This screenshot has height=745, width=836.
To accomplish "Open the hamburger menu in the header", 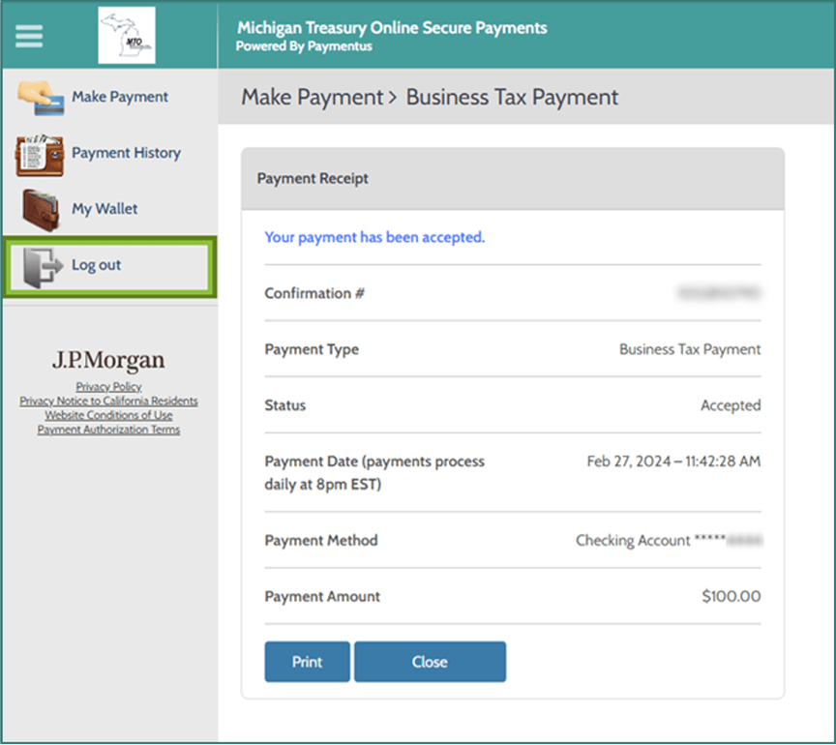I will (28, 36).
